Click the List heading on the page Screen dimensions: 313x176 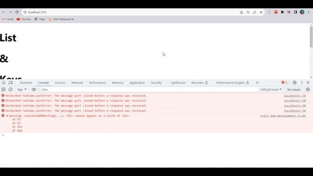pos(8,38)
